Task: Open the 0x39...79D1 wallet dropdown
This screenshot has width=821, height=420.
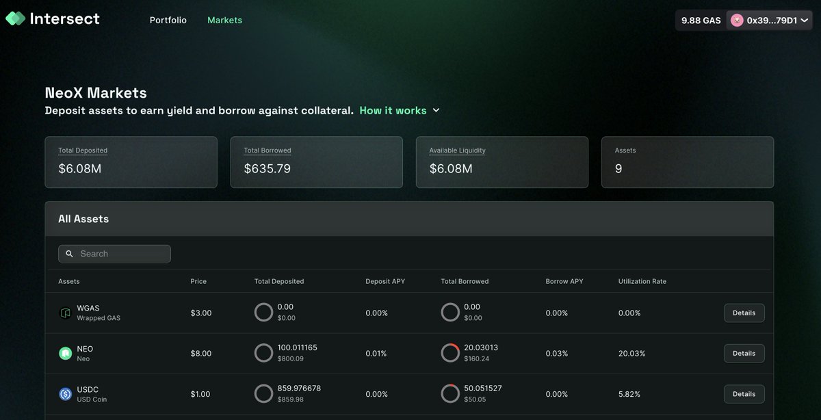Action: coord(769,20)
